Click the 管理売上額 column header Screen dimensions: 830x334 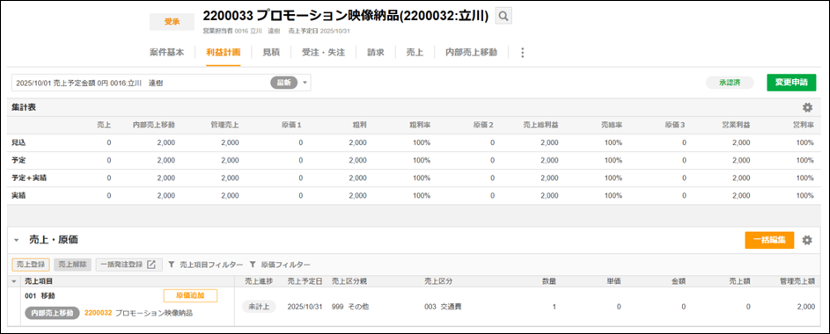797,281
